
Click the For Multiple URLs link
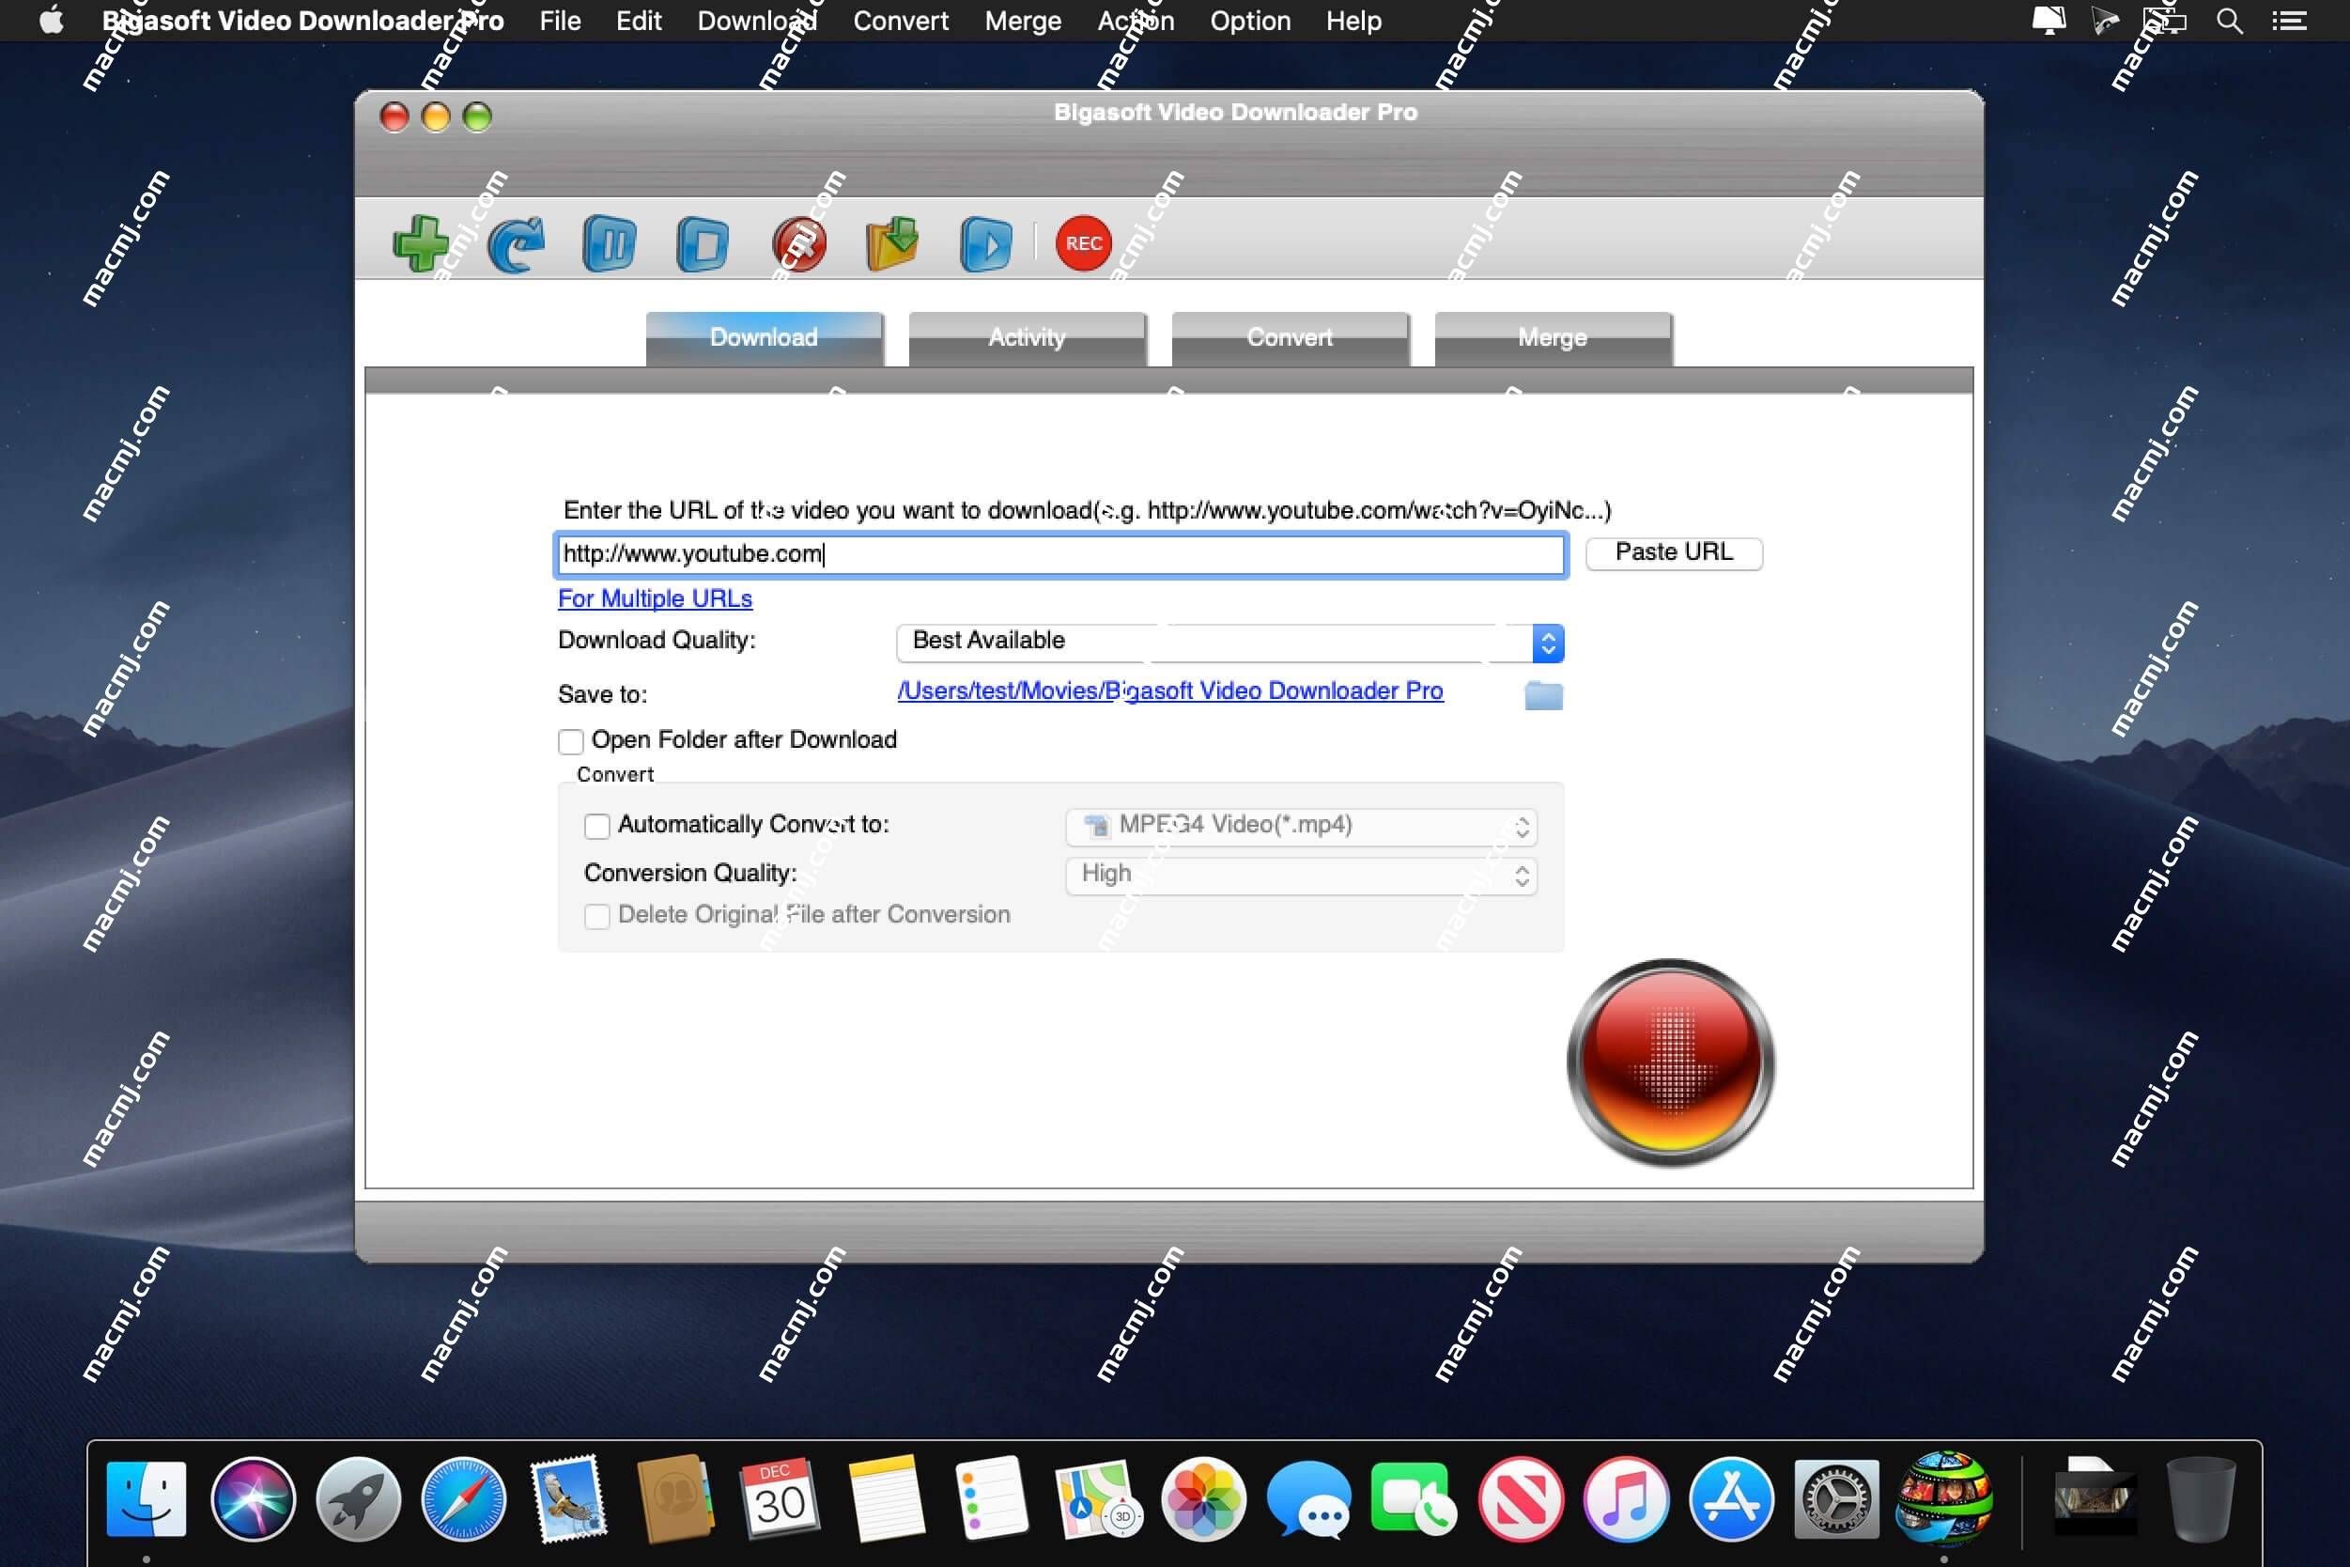click(x=654, y=598)
